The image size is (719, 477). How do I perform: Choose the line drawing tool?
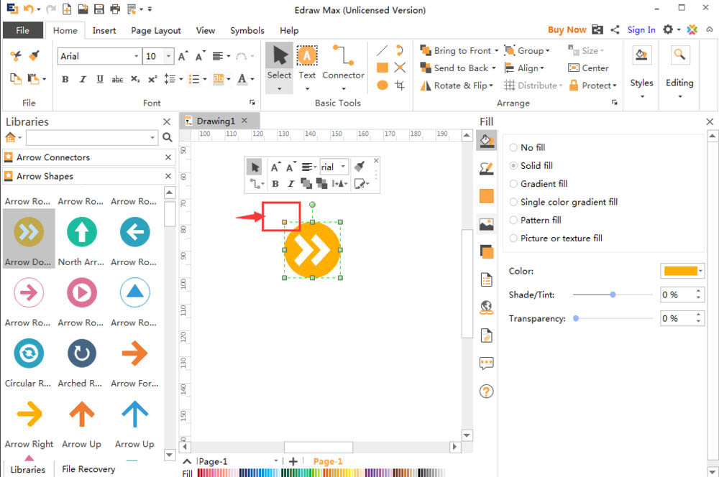click(x=382, y=50)
